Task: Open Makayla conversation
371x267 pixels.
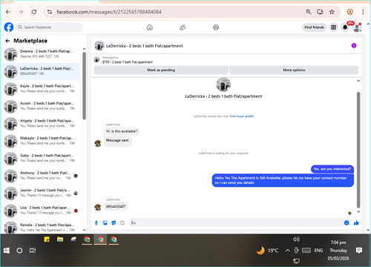Action: [42, 141]
